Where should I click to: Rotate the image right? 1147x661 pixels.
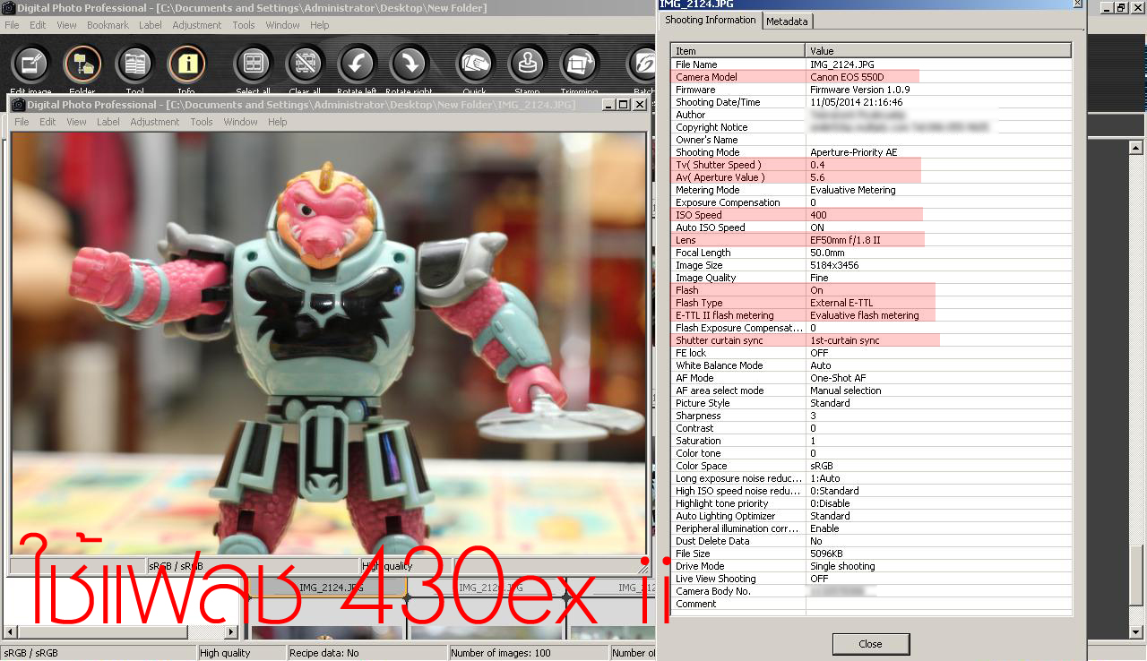(409, 64)
